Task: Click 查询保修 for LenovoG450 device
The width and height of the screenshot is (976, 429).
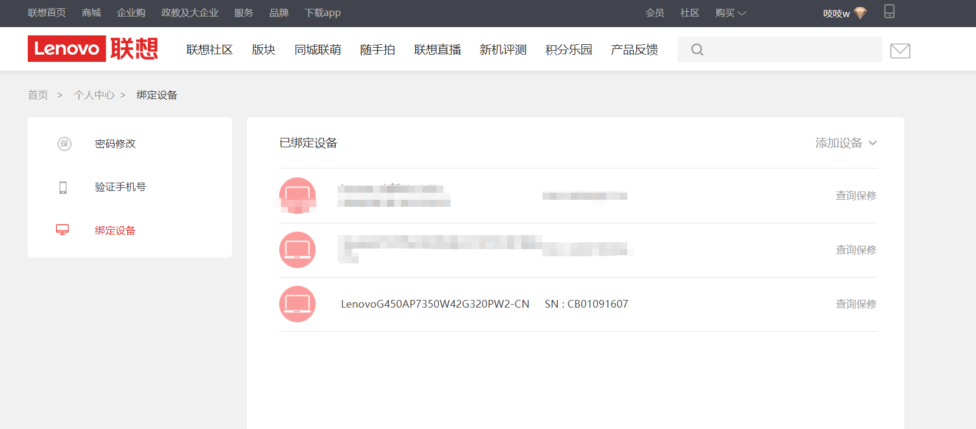Action: tap(856, 304)
